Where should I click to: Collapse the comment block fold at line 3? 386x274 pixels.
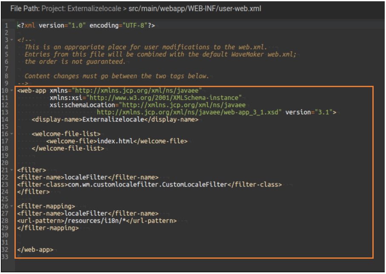tap(12, 40)
